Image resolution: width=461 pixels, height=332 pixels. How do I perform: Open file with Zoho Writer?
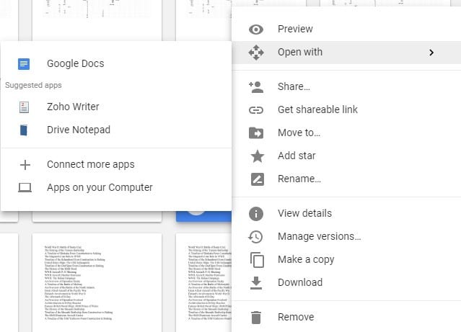(x=73, y=107)
